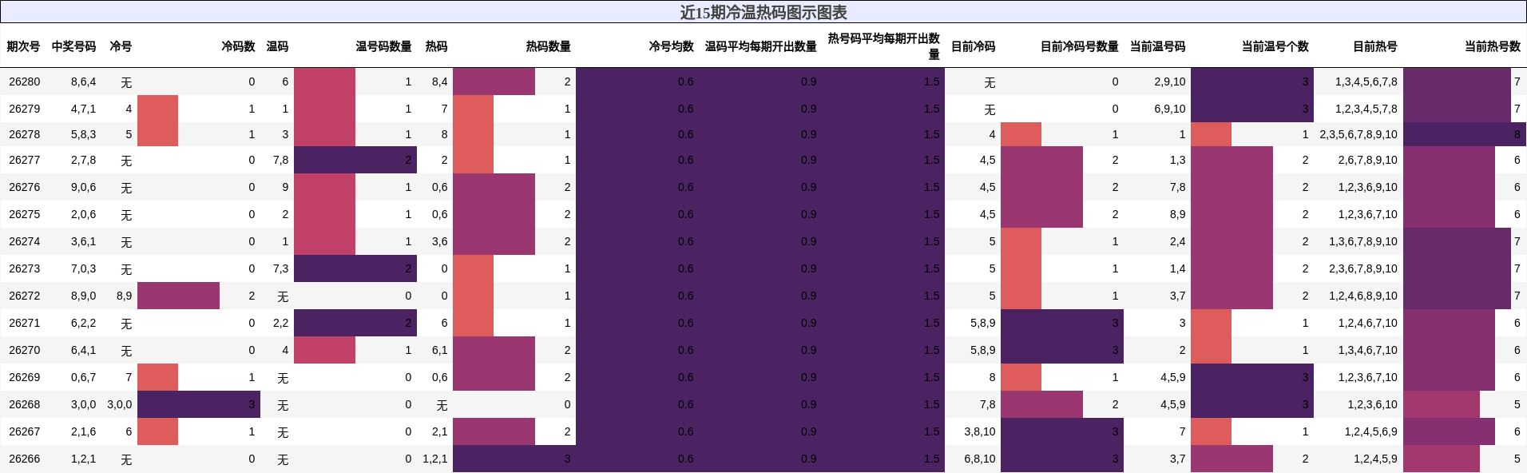Viewport: 1527px width, 473px height.
Task: Click the 当前热号数 column header
Action: (1493, 46)
